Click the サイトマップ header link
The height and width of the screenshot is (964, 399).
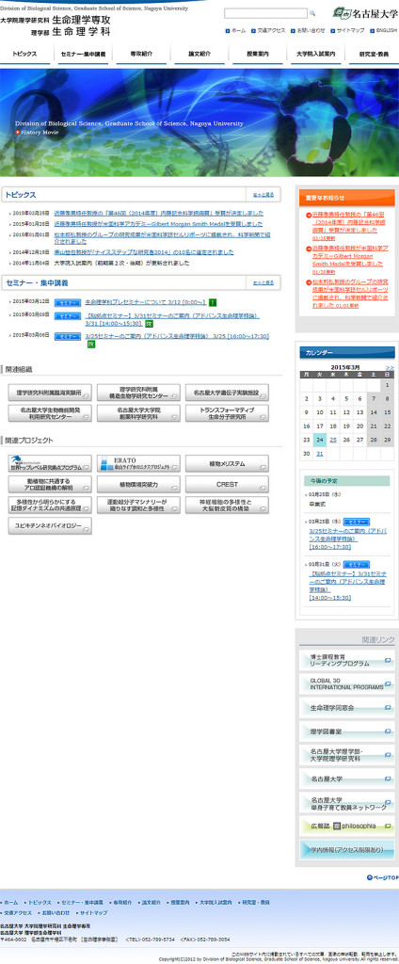(x=350, y=30)
